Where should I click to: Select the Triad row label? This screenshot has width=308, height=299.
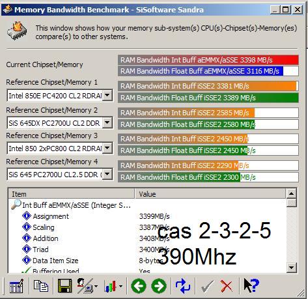point(40,249)
